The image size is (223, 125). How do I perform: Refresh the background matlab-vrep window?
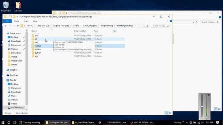[197, 22]
